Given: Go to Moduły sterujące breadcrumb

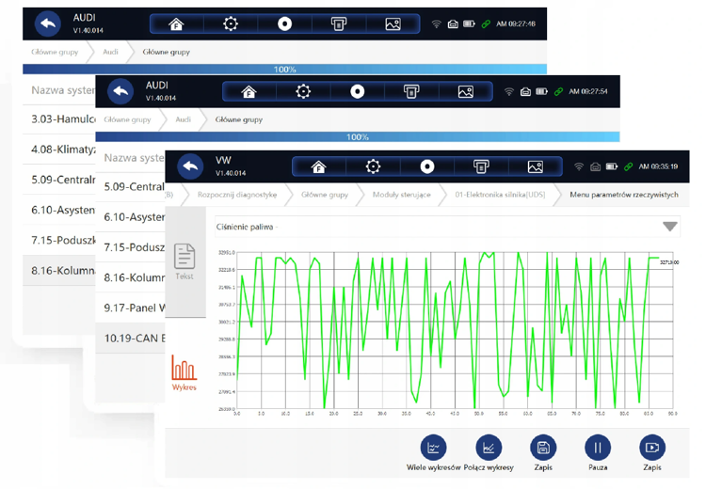Looking at the screenshot, I should (x=401, y=195).
